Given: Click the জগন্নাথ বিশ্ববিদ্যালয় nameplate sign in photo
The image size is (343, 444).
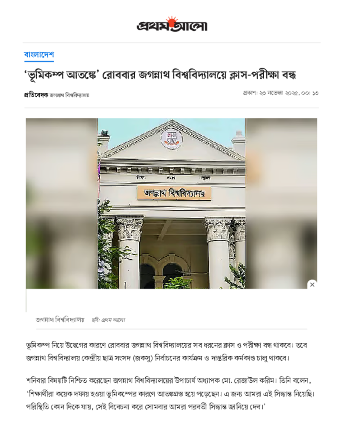Looking at the screenshot, I should tap(174, 193).
